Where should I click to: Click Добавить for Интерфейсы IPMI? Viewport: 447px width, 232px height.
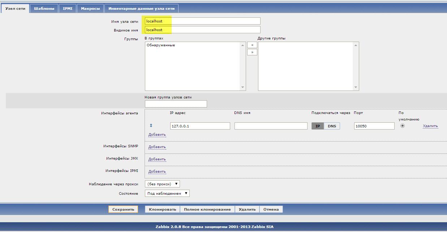click(157, 172)
